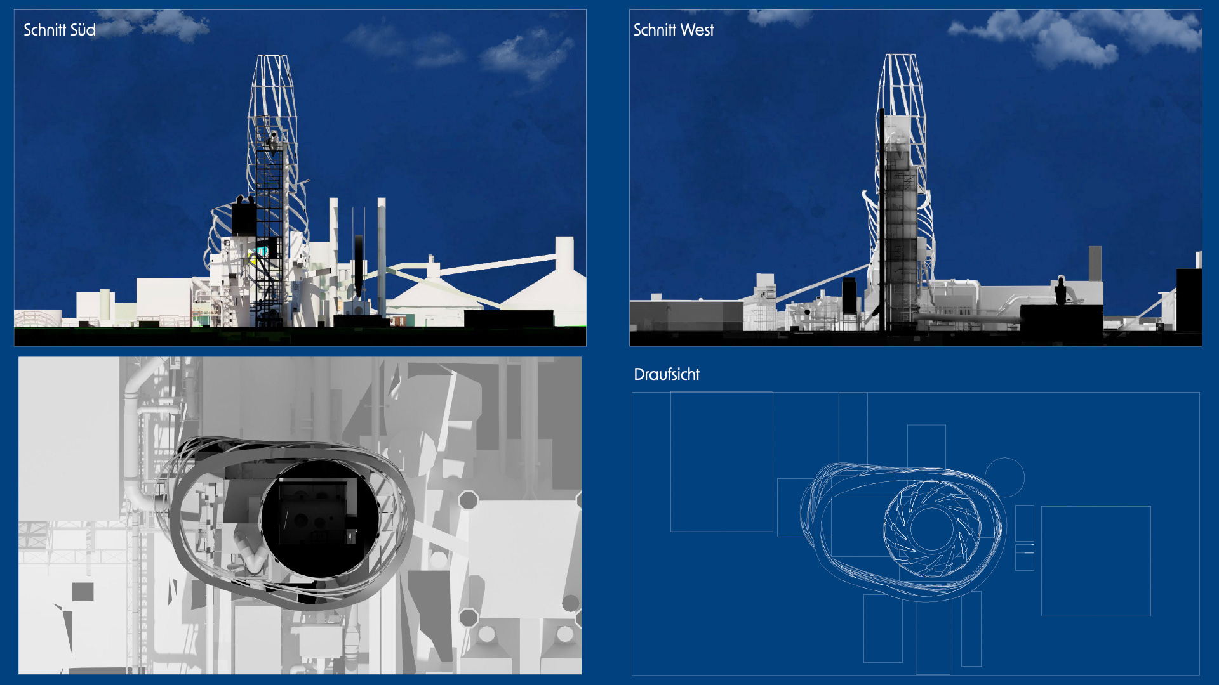Click the small empty circle outline in Draufsicht
The width and height of the screenshot is (1219, 685).
pos(1004,477)
